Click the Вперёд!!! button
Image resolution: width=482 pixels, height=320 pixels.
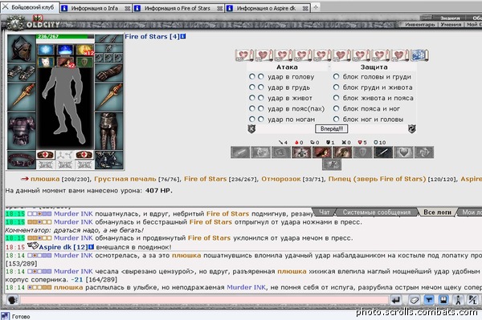[x=331, y=129]
